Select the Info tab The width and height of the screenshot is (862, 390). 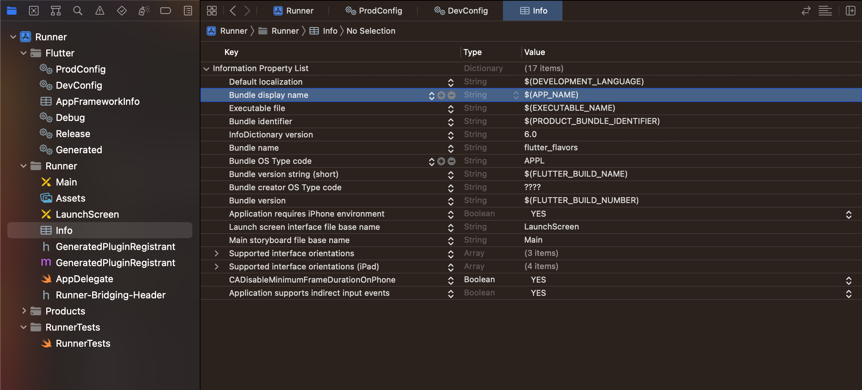(x=533, y=11)
